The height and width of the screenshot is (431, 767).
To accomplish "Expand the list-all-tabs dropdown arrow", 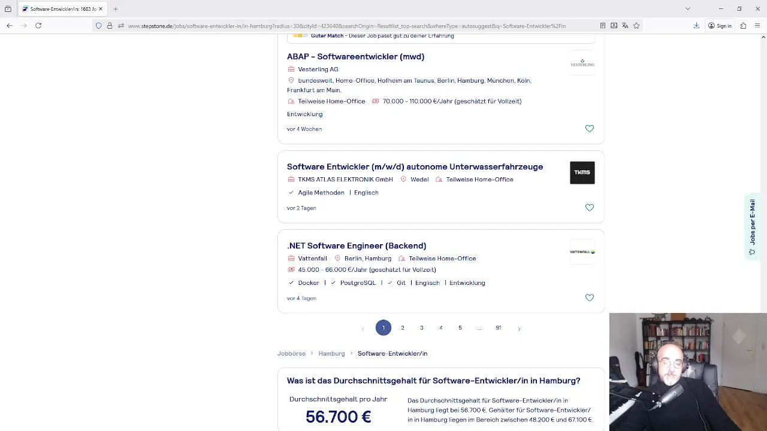I will point(688,9).
